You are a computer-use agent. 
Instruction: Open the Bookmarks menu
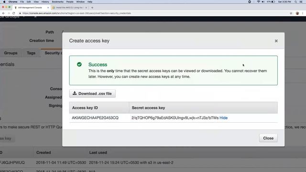click(57, 2)
